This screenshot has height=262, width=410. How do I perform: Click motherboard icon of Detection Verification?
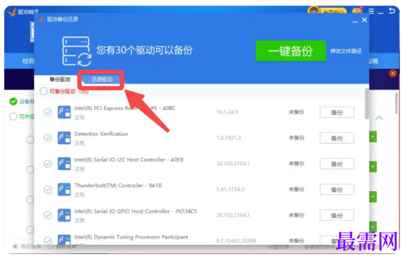point(64,138)
